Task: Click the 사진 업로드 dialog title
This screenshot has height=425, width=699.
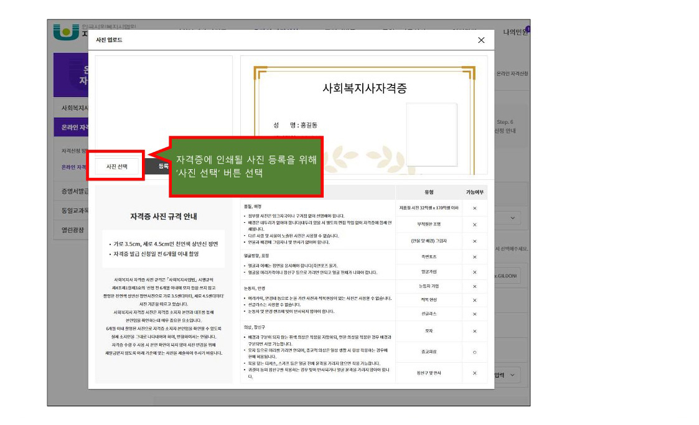Action: [109, 40]
